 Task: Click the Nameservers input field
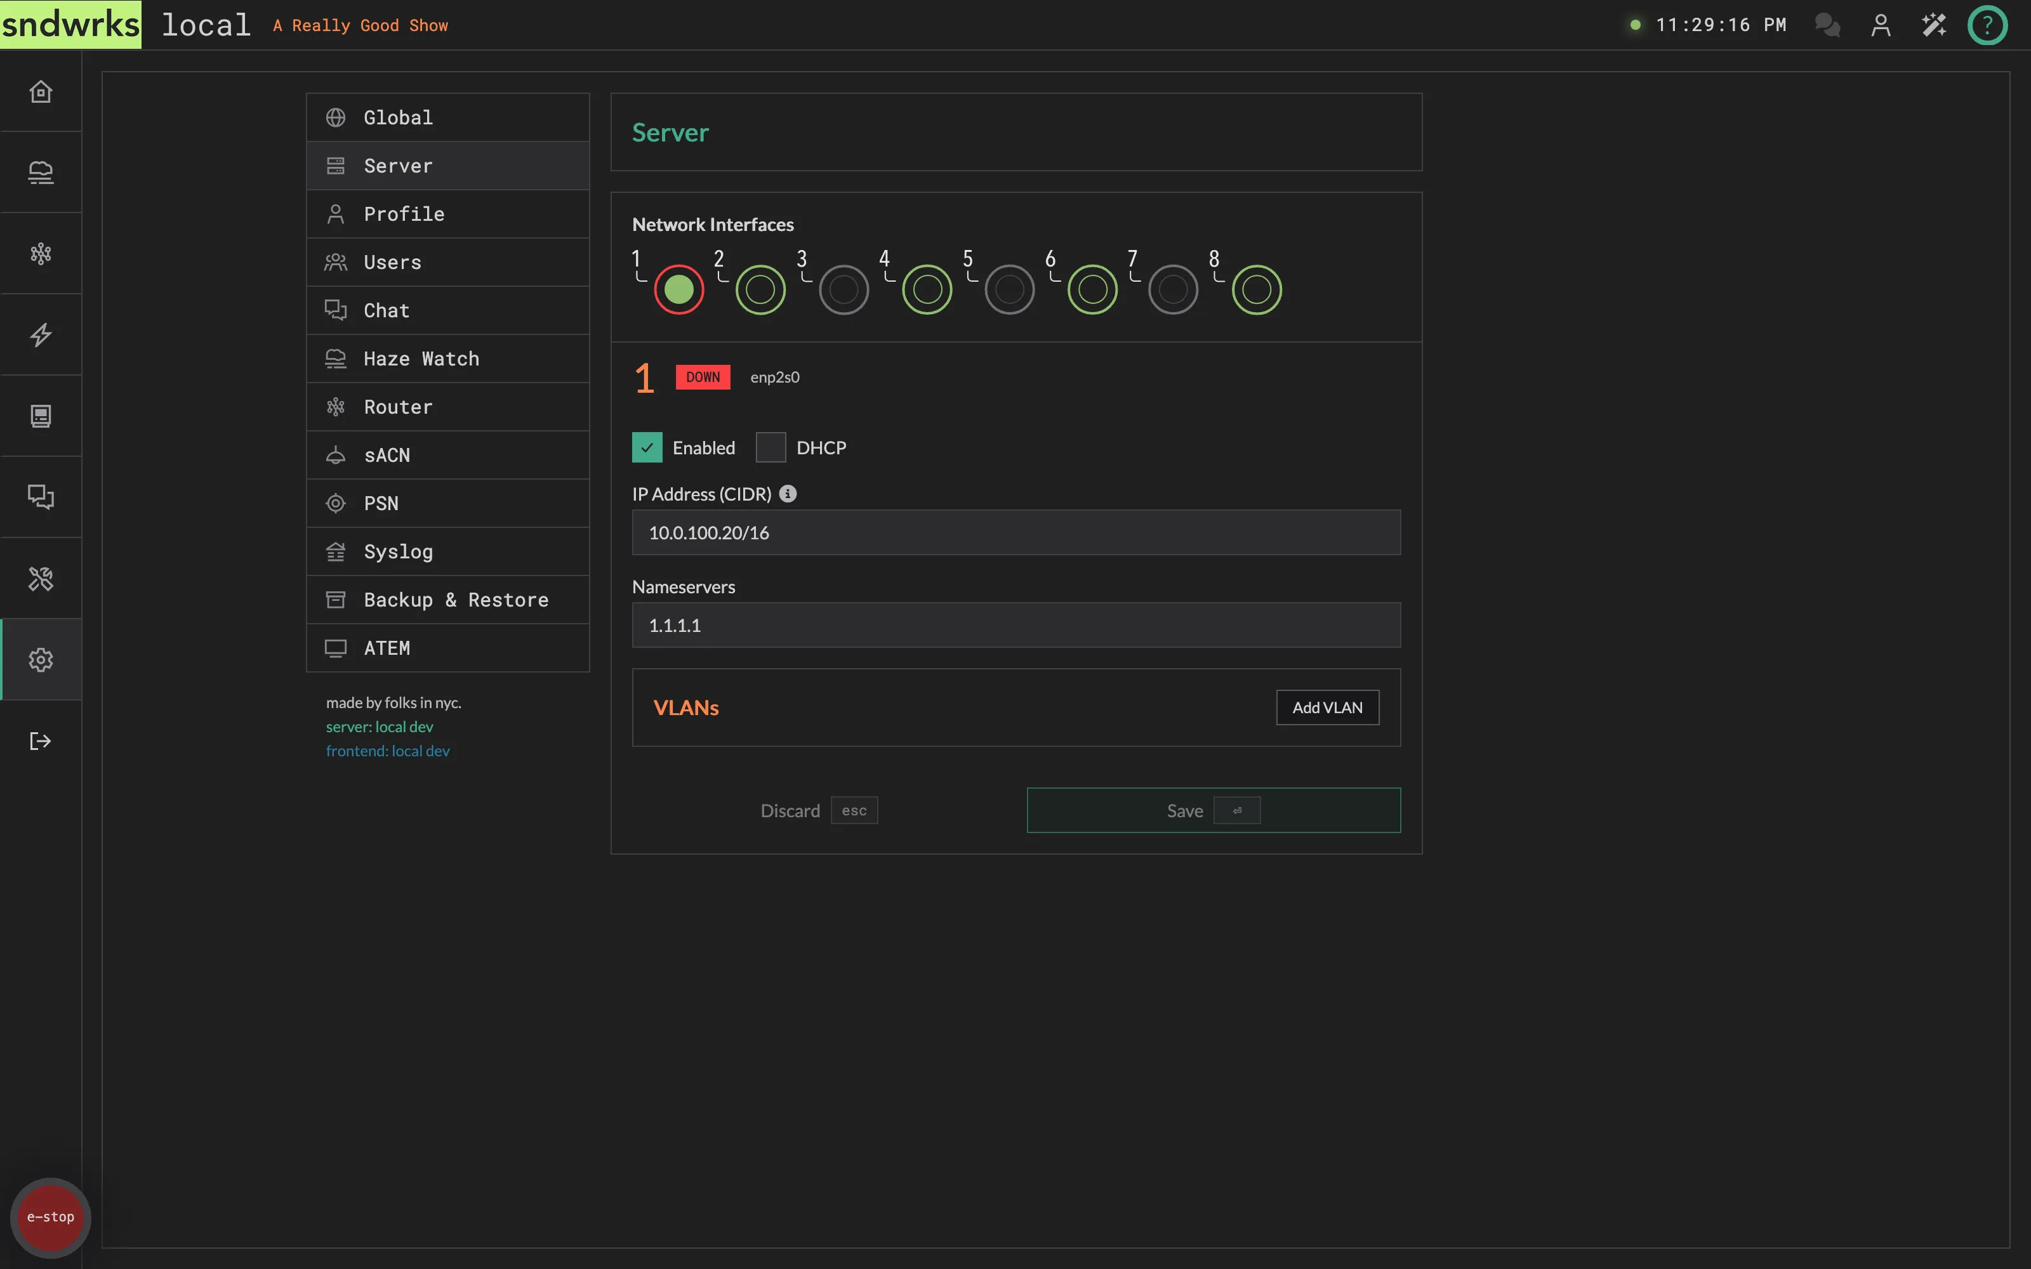tap(1015, 624)
